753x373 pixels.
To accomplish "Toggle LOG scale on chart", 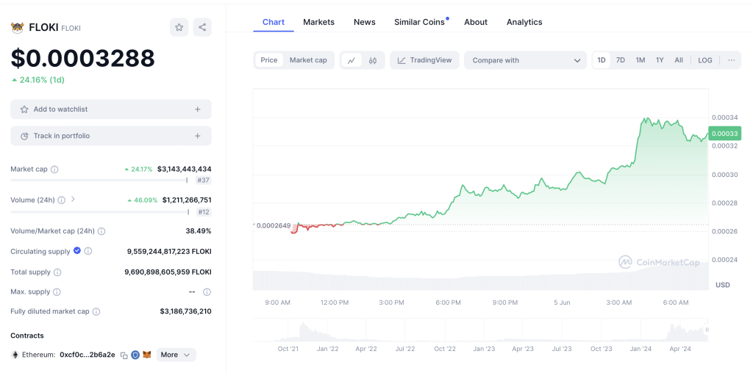I will click(x=705, y=60).
